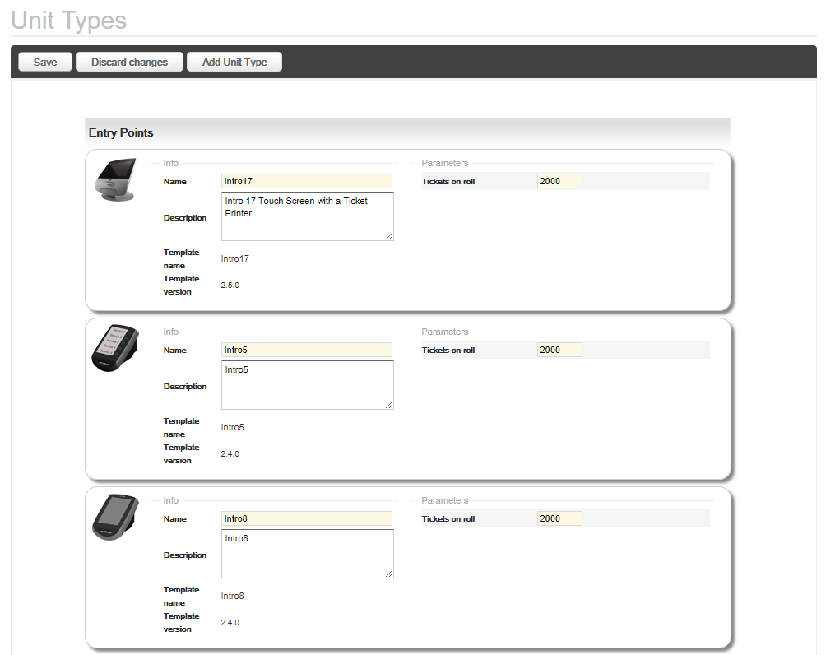
Task: Click resize handle of Intro5 description box
Action: pos(389,405)
